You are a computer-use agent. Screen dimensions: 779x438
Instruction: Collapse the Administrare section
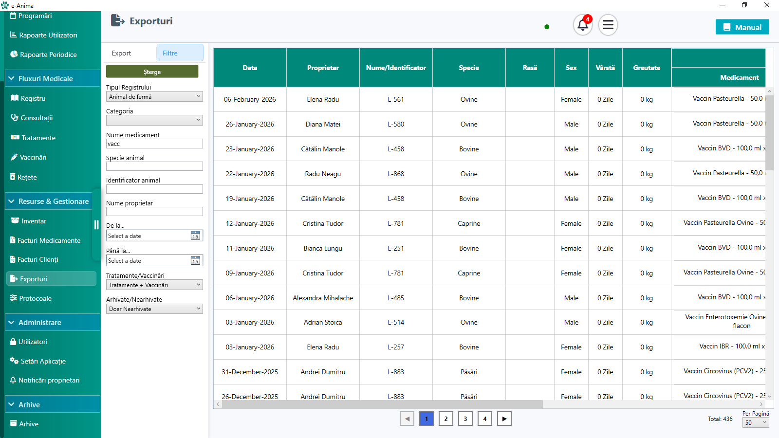click(x=12, y=322)
